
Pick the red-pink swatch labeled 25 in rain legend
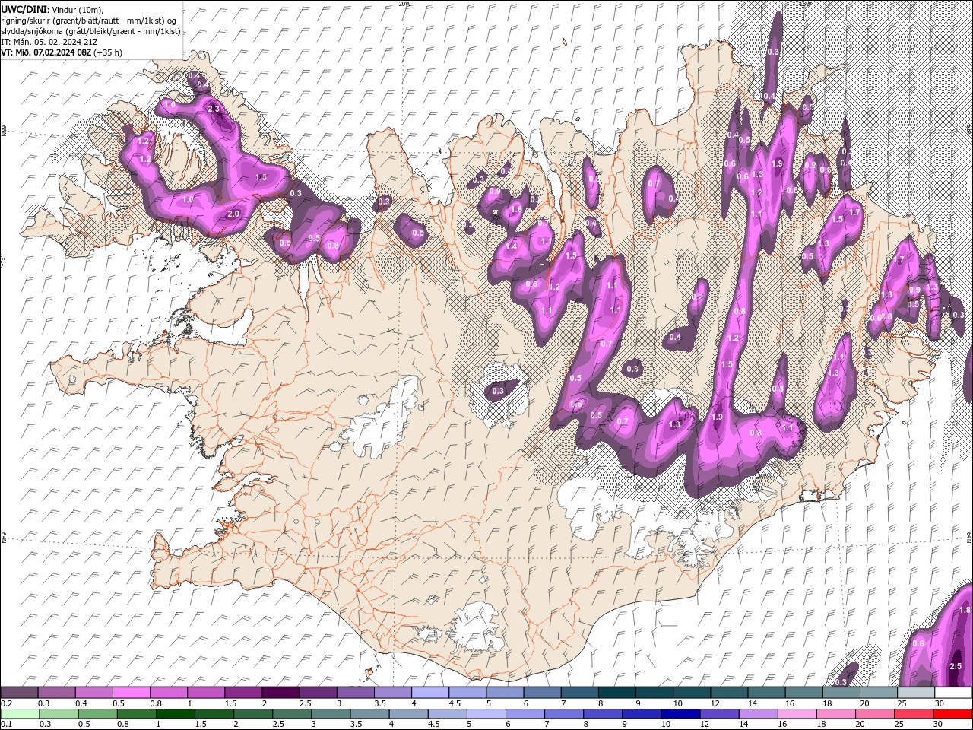click(x=914, y=714)
